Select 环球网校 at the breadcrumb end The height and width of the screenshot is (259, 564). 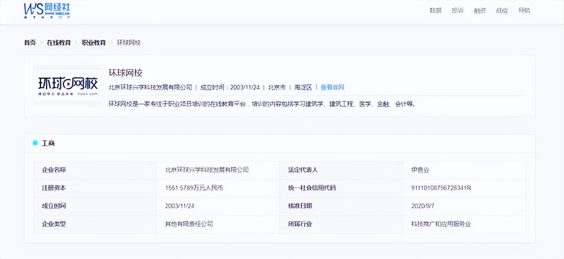129,42
